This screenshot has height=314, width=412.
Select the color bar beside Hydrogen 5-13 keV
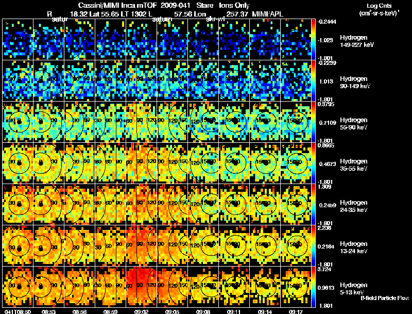coord(313,287)
